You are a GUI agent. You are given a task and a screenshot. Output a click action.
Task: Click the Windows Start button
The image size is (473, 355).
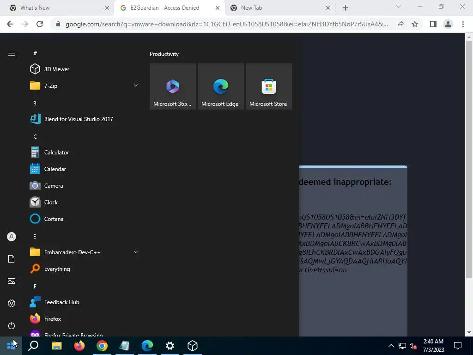[x=11, y=346]
